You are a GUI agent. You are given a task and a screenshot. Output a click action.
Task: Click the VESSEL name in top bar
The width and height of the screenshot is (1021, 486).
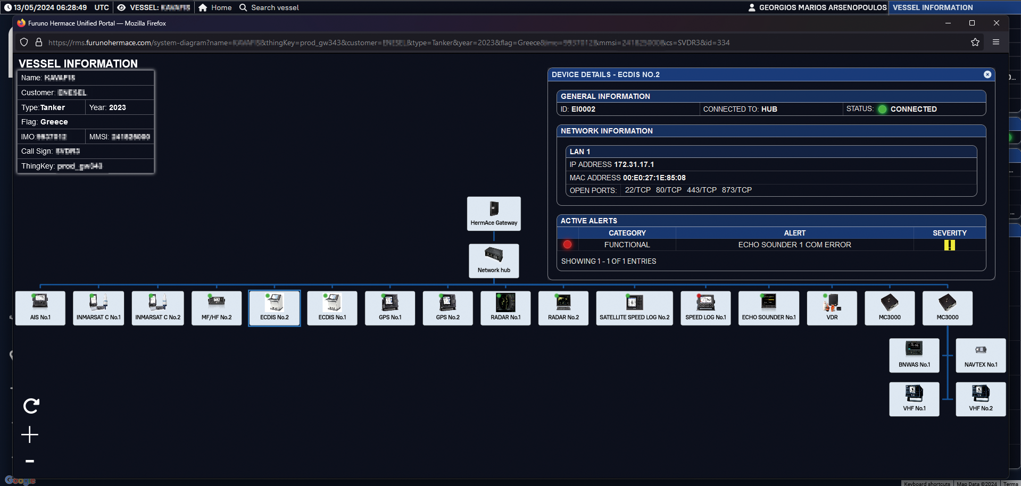(x=154, y=7)
